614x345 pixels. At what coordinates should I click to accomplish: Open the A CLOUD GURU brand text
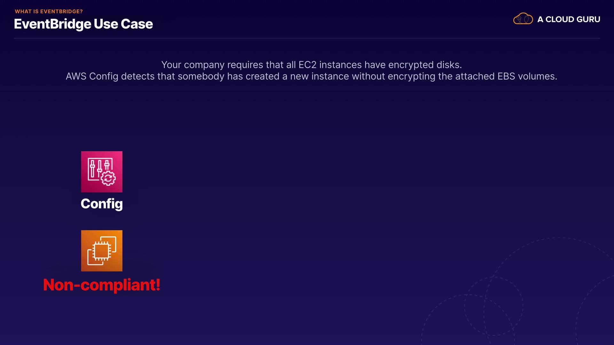click(569, 19)
